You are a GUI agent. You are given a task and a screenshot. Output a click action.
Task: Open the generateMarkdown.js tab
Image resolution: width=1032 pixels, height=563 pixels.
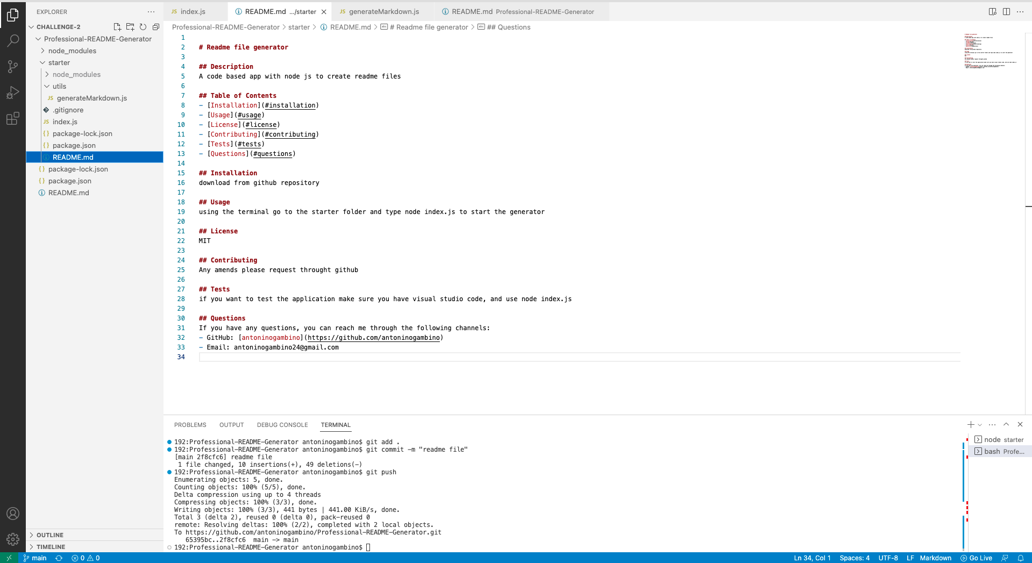point(382,11)
